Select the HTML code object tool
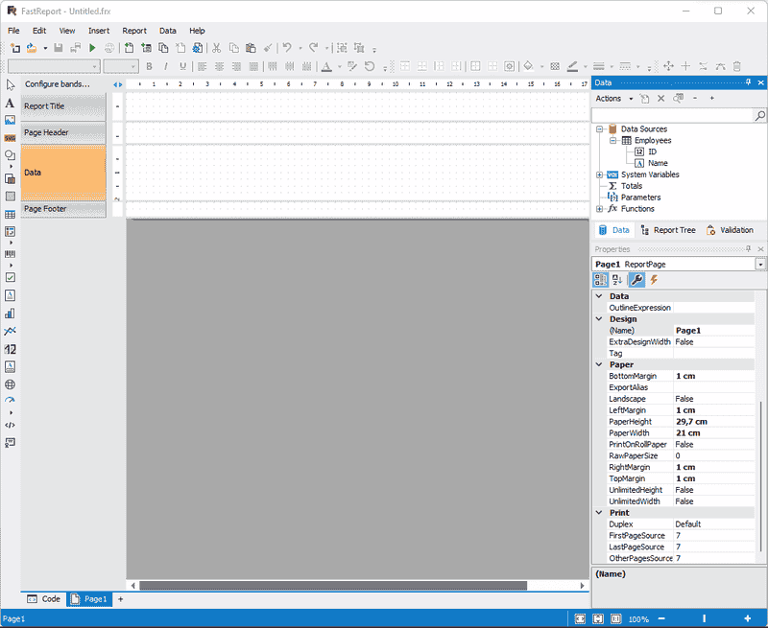 [10, 425]
